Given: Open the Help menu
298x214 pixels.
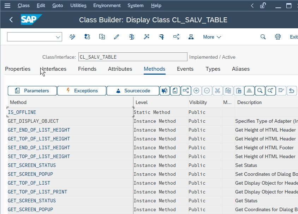Looking at the screenshot, I should click(156, 6).
